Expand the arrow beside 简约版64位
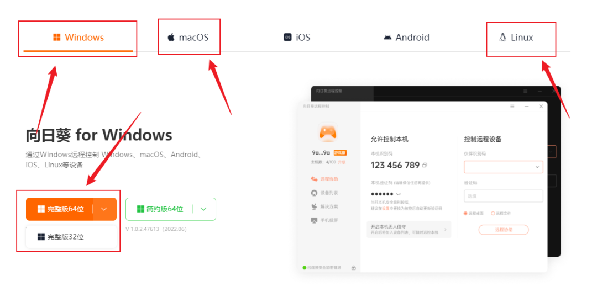Screen dimensions: 597x297 203,209
